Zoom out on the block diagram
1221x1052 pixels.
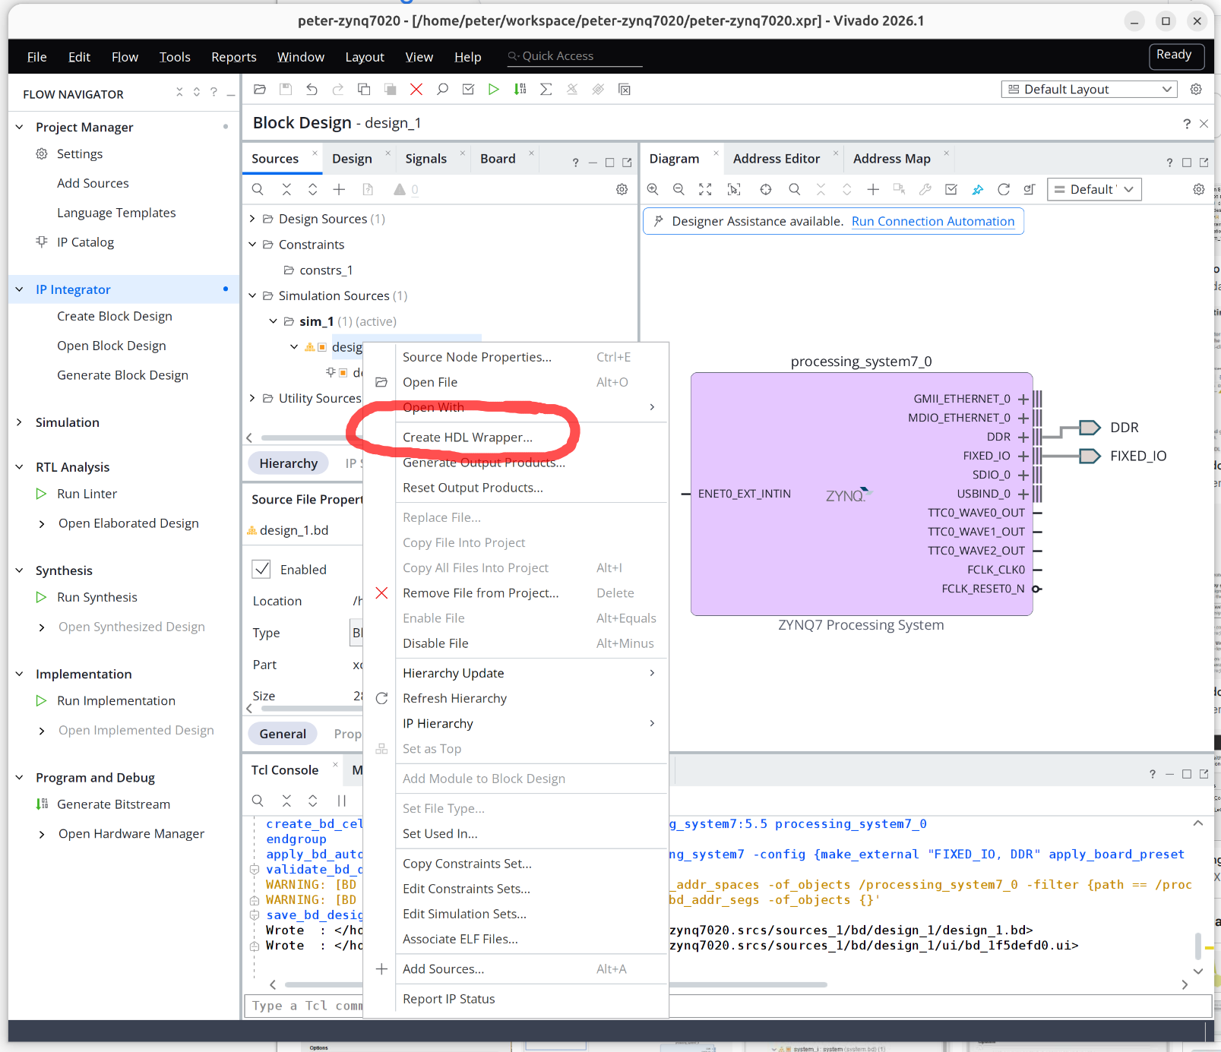[x=679, y=190]
